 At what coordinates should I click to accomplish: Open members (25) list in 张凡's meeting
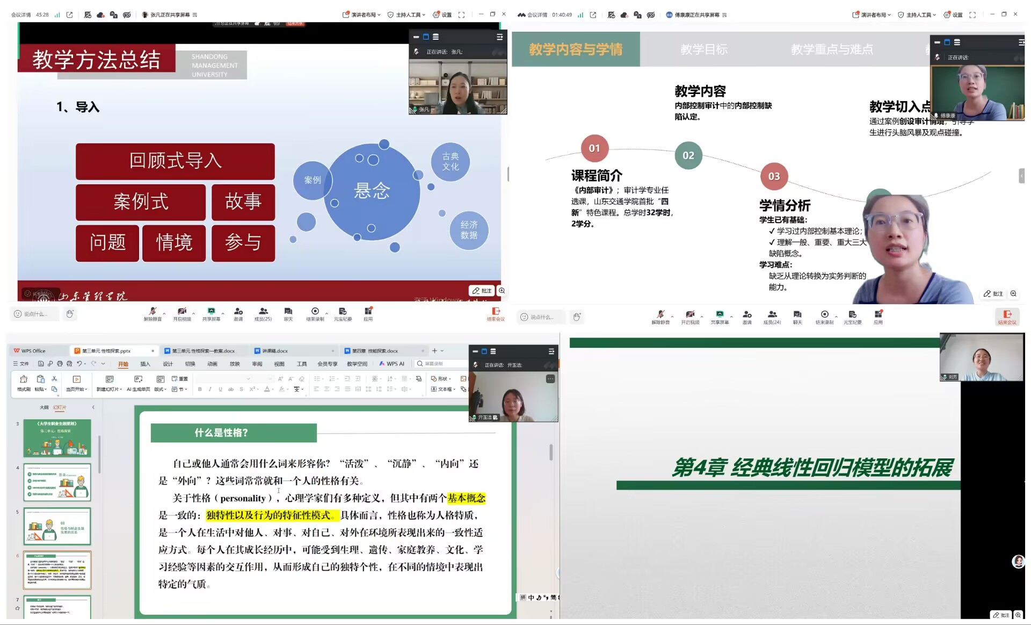tap(263, 314)
